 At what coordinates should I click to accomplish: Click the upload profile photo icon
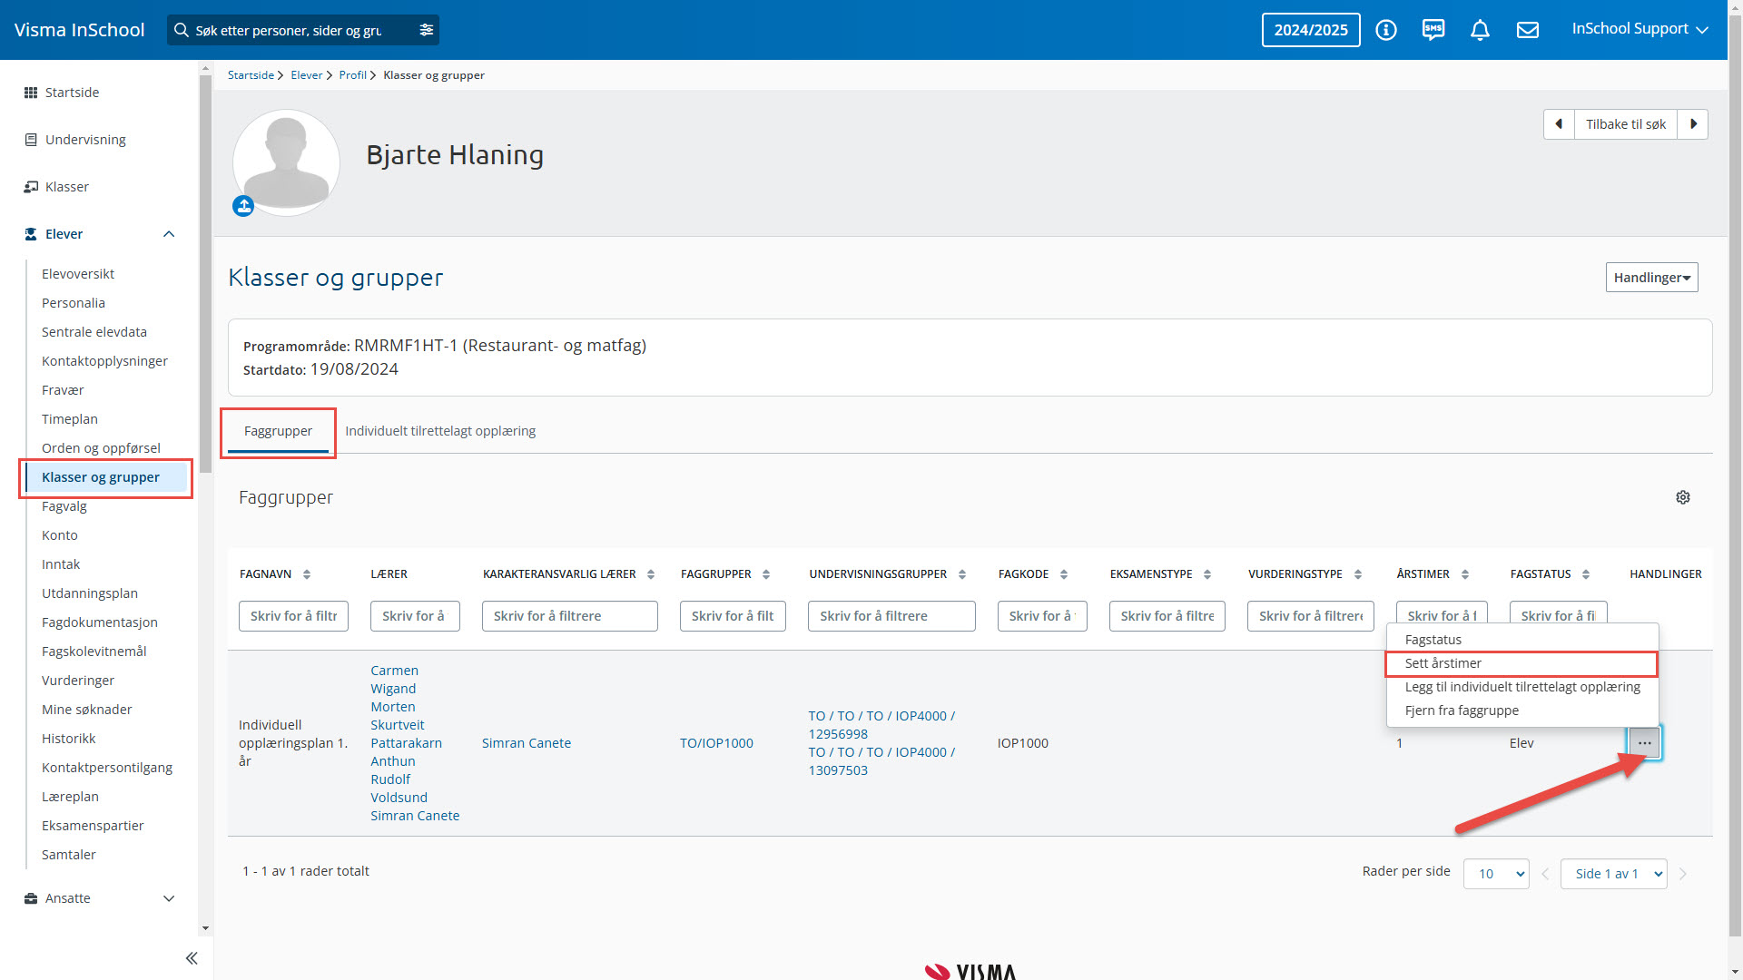pyautogui.click(x=243, y=206)
